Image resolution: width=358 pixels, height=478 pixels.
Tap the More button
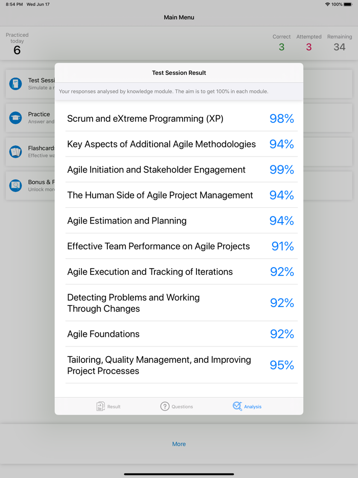tap(179, 444)
